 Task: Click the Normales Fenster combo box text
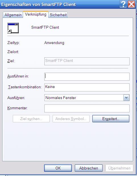pos(61,98)
